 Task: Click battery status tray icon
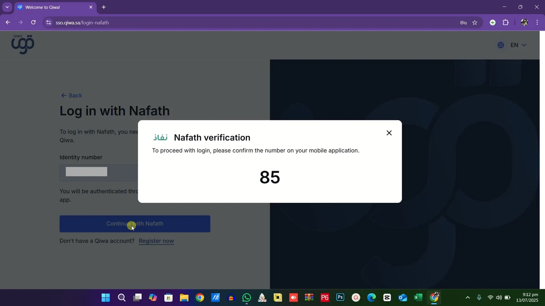(x=508, y=297)
